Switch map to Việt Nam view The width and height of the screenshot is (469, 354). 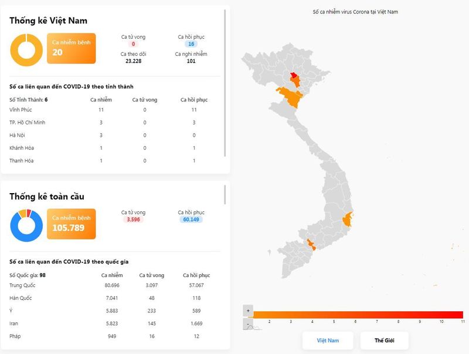tap(328, 340)
